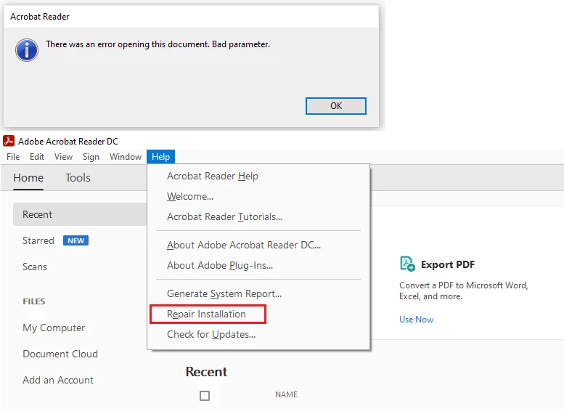Click the Recent heading above the file list
This screenshot has width=564, height=414.
click(x=206, y=372)
